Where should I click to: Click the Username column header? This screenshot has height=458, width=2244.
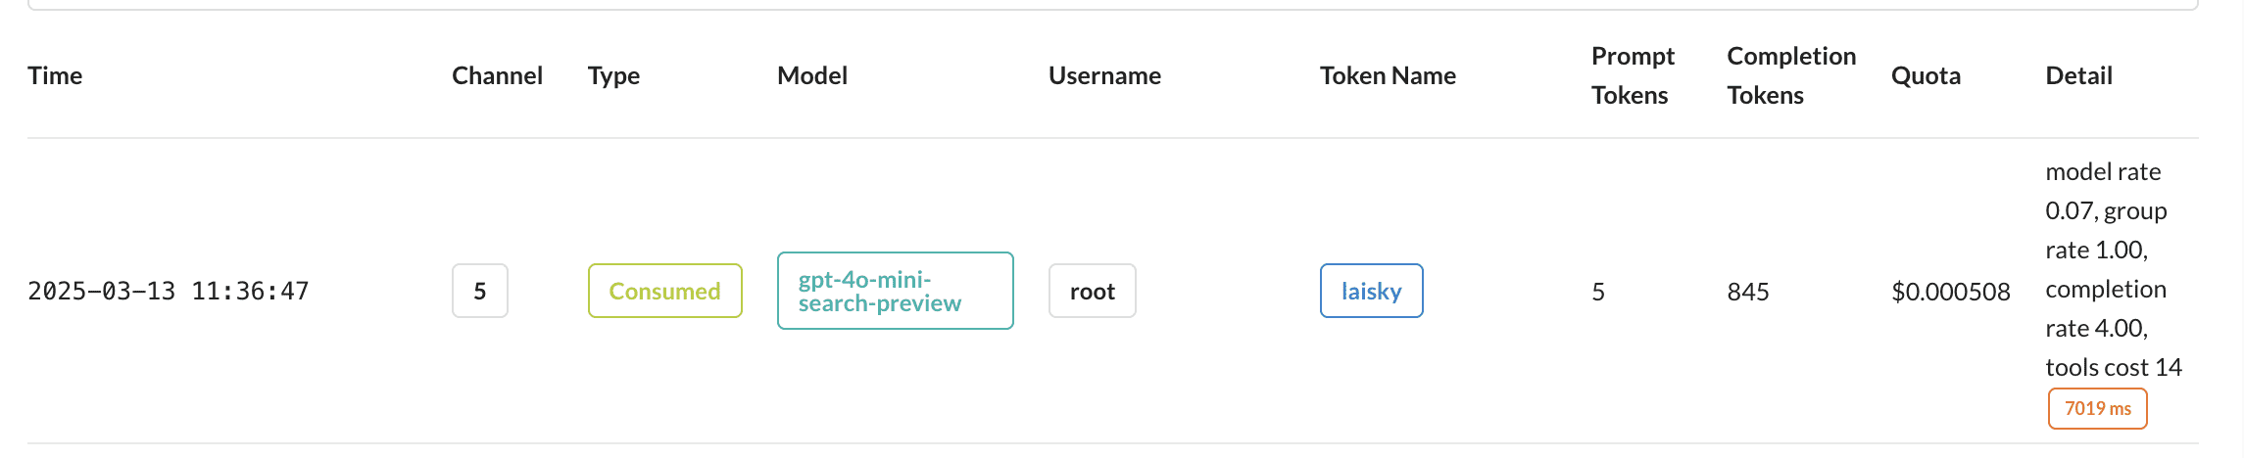pos(1104,75)
